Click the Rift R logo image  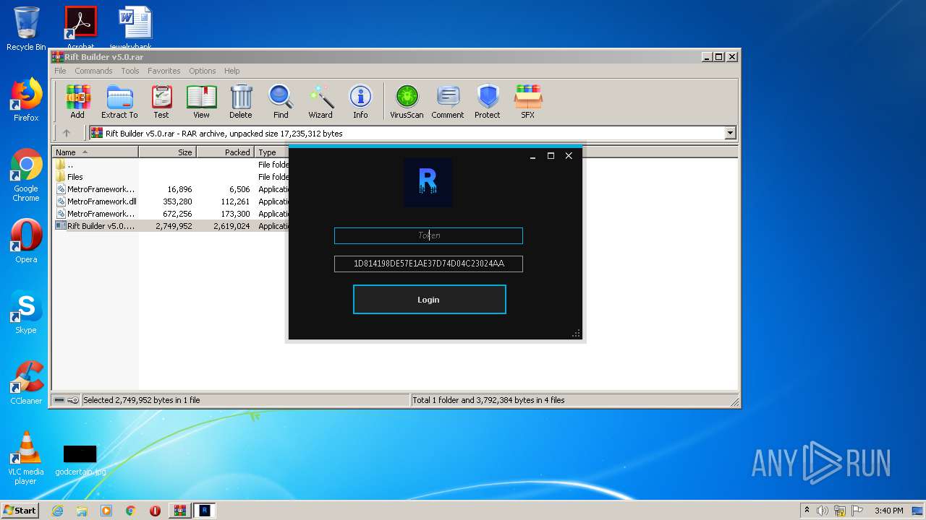(x=428, y=183)
